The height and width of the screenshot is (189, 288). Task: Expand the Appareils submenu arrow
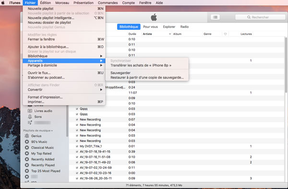(101, 61)
